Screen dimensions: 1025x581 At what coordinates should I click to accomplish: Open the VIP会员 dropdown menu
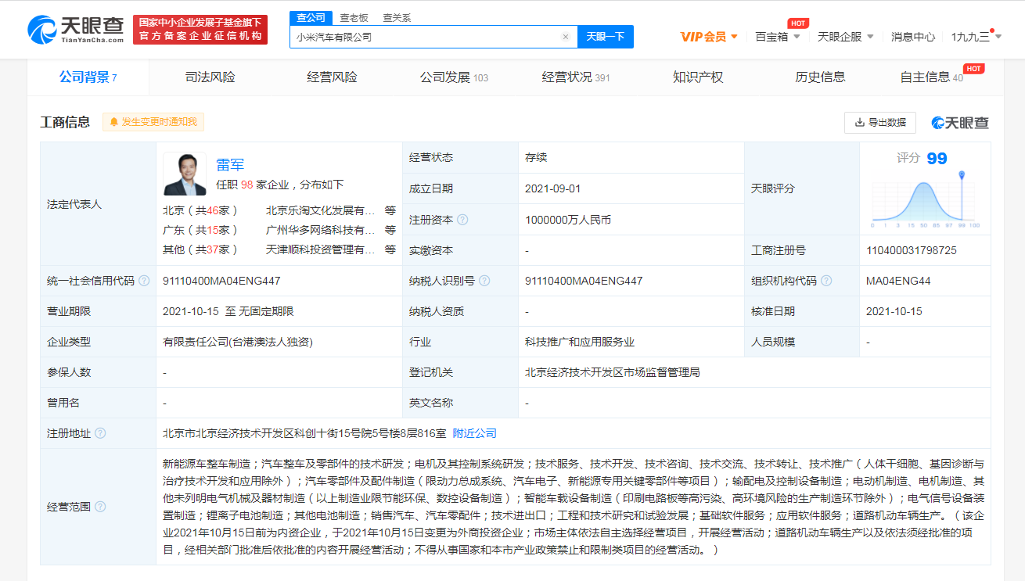point(709,37)
